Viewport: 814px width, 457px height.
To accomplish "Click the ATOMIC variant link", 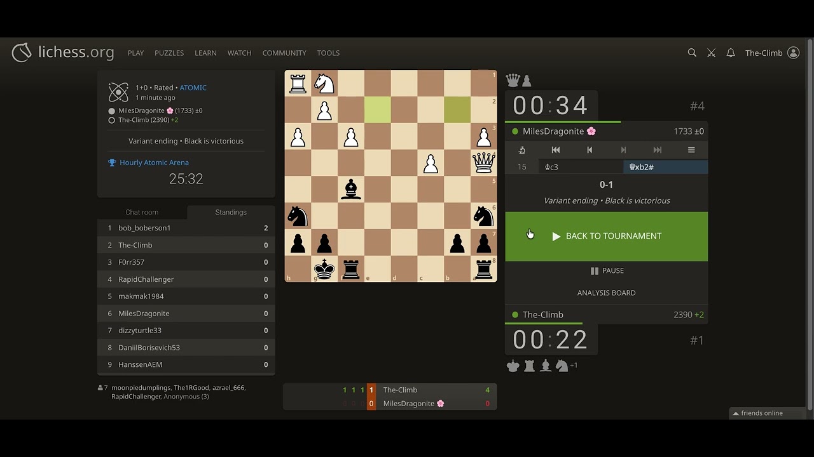I will coord(193,88).
